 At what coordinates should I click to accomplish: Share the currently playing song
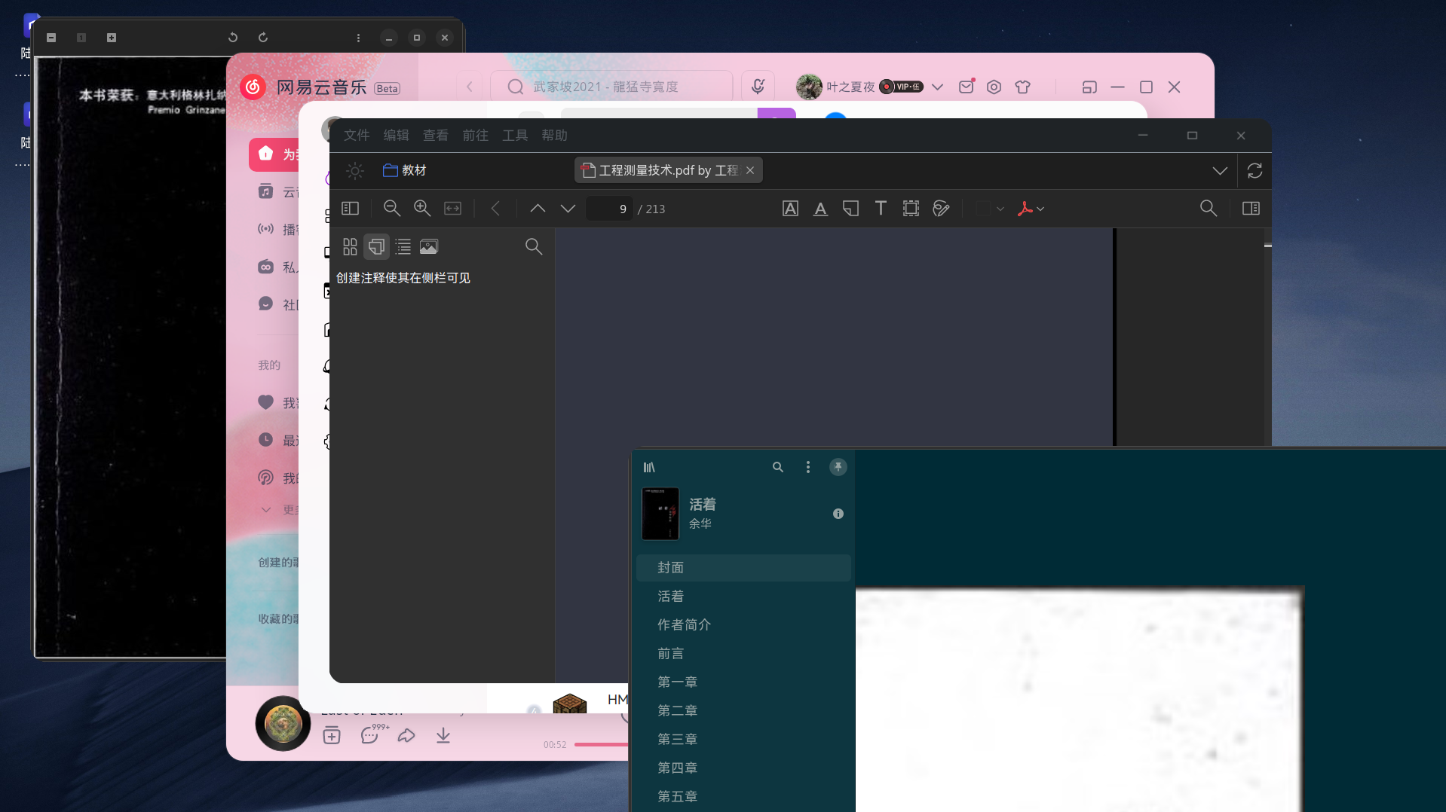[406, 736]
